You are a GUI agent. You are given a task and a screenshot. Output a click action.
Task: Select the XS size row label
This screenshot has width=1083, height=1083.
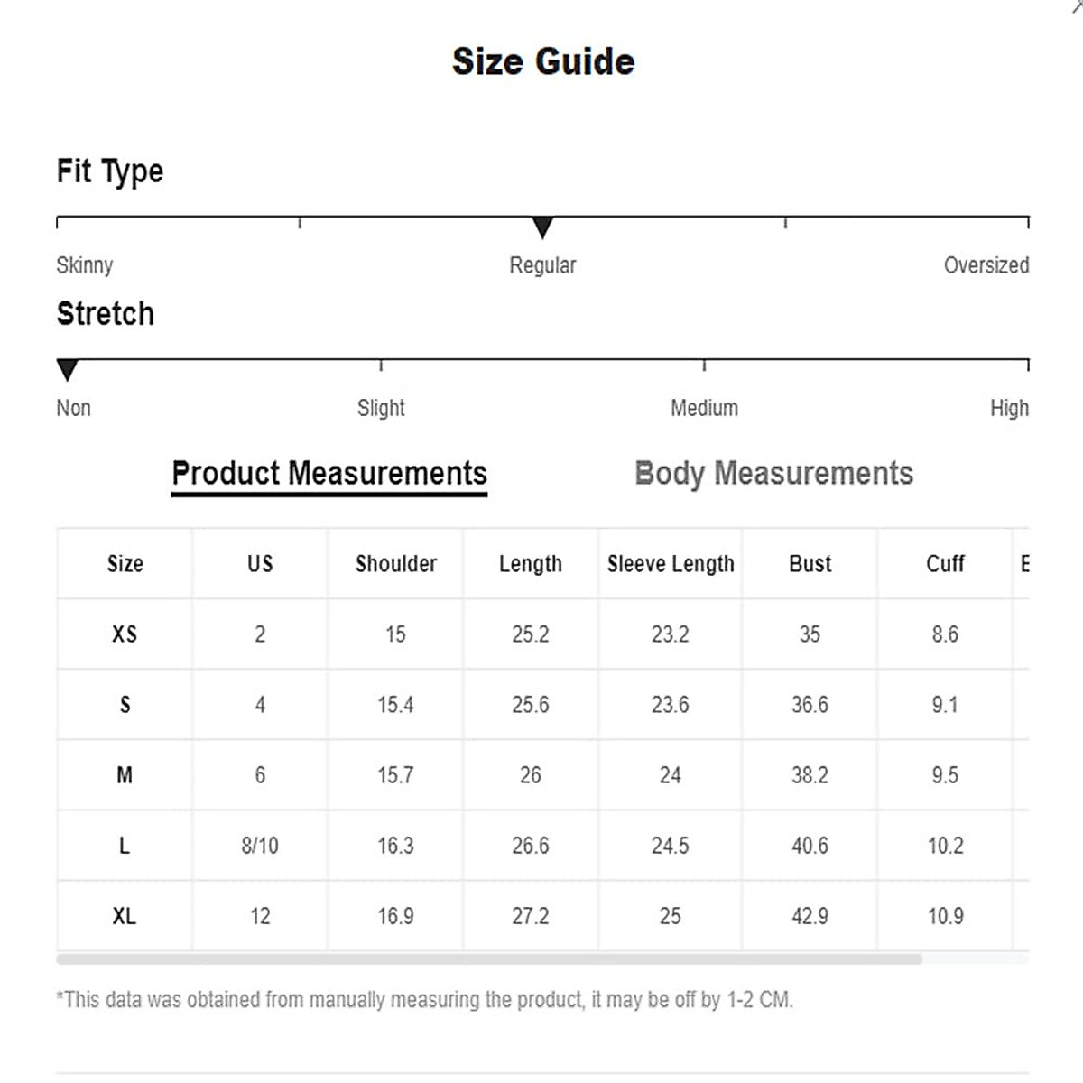(125, 634)
